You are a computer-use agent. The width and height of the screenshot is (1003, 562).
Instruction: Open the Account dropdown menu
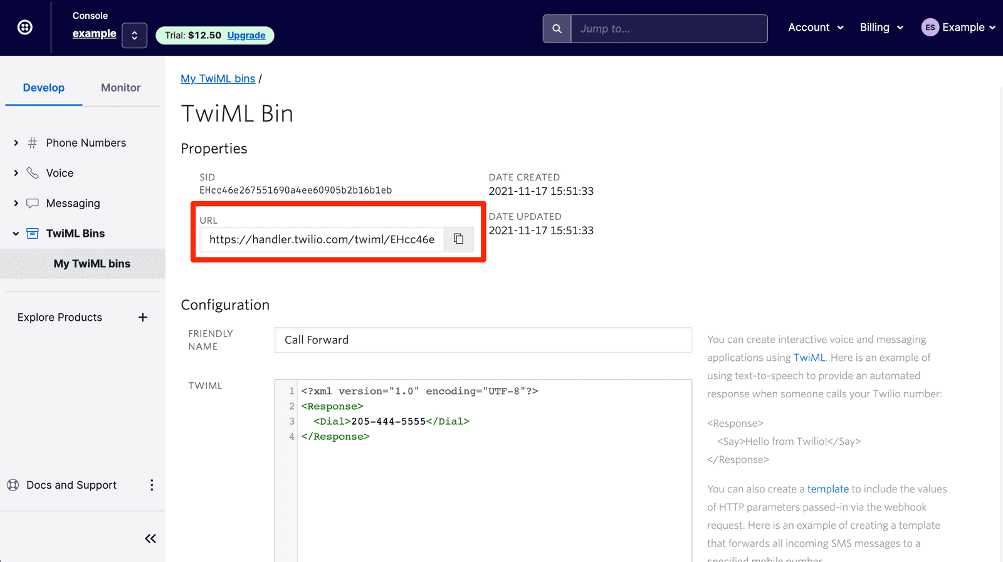(816, 27)
